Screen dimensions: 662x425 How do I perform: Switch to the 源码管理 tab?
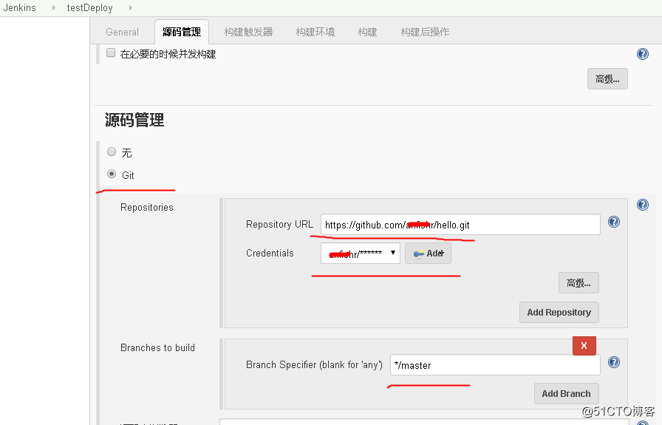pos(182,32)
